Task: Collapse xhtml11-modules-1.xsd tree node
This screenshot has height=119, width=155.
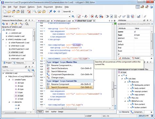Action: pos(3,40)
